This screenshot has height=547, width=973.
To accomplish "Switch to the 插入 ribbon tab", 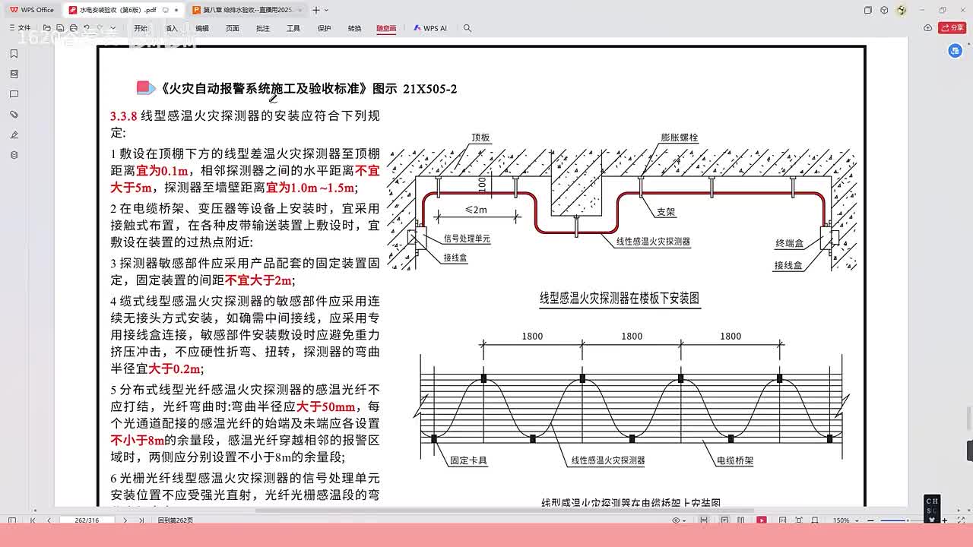I will (171, 28).
